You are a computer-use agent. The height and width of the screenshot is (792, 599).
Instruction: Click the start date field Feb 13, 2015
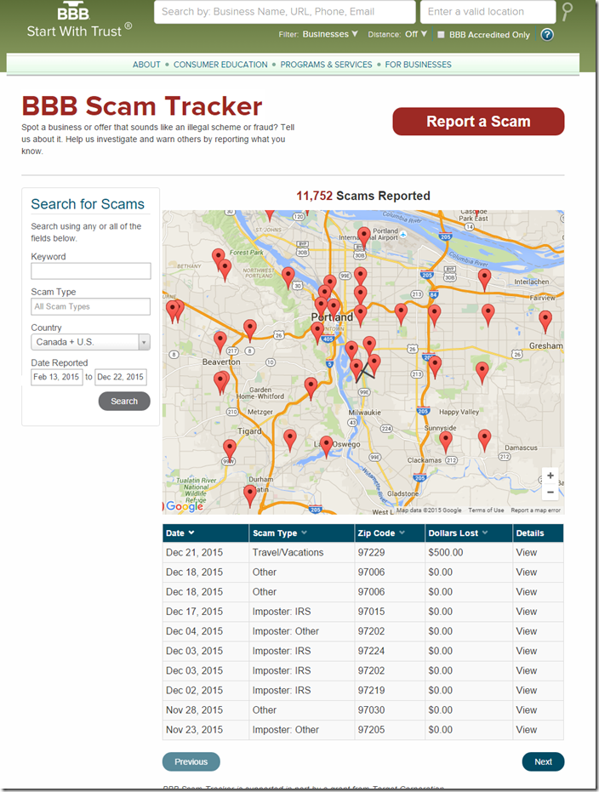tap(56, 377)
